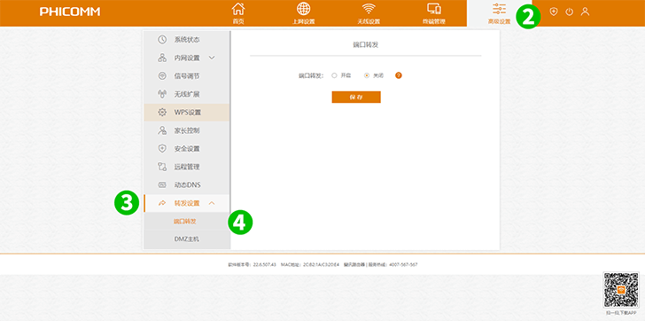Image resolution: width=645 pixels, height=321 pixels.
Task: Click the PHICOMM logo
Action: [x=70, y=12]
